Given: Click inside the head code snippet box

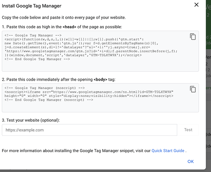Looking at the screenshot, I should coord(100,51).
